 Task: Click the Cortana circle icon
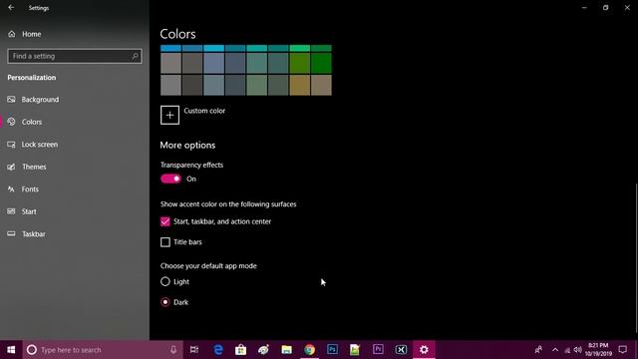coord(32,350)
